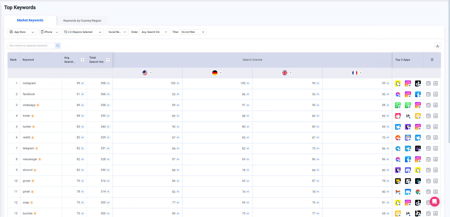This screenshot has width=450, height=217.
Task: Open the Regions Selected dropdown
Action: tap(83, 32)
